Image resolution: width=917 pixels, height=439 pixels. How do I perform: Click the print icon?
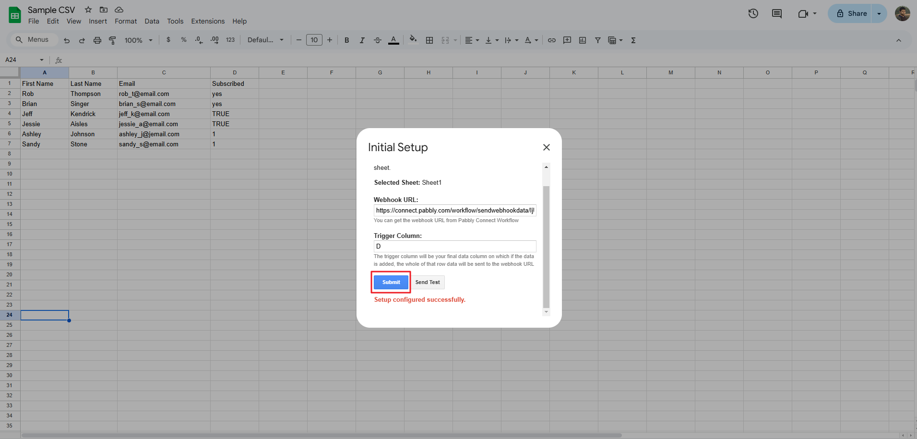click(x=97, y=40)
